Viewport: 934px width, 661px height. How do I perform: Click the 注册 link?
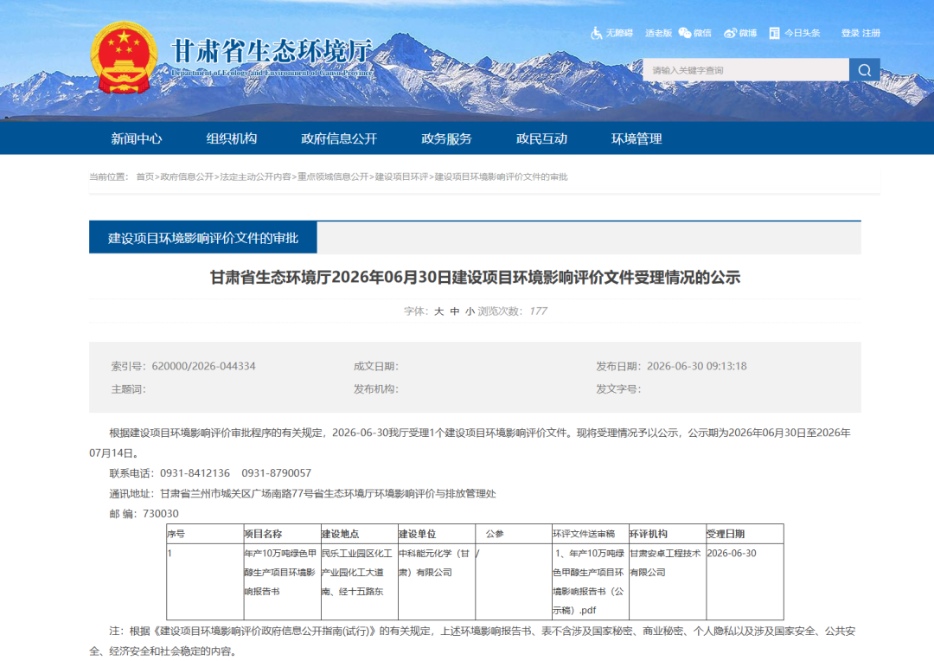[871, 33]
